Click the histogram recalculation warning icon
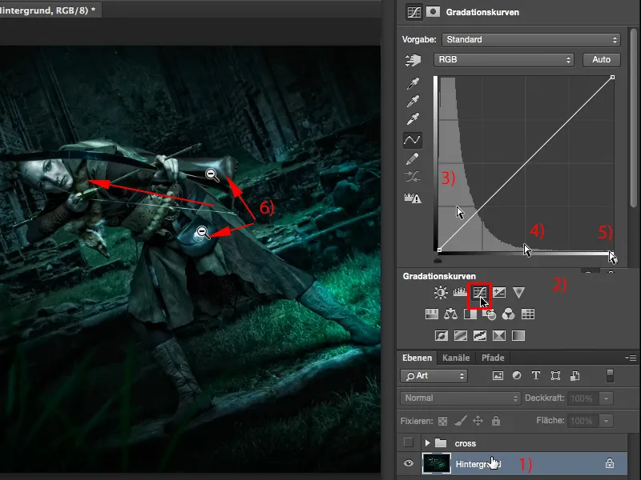Screen dimensions: 641x480 [413, 198]
